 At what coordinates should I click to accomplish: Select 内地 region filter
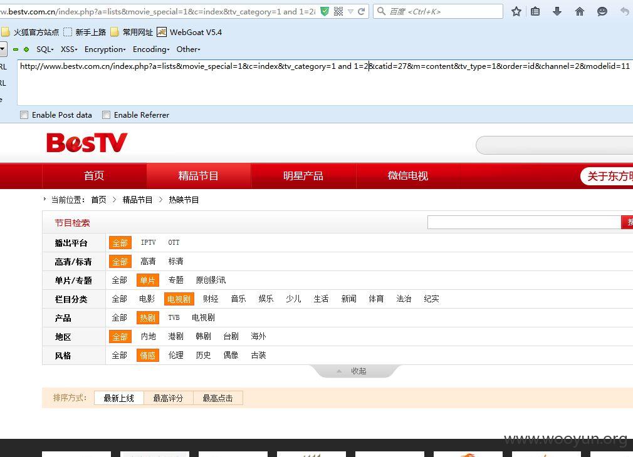coord(148,336)
